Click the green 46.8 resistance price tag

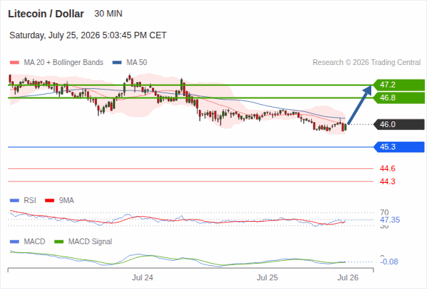pos(399,98)
